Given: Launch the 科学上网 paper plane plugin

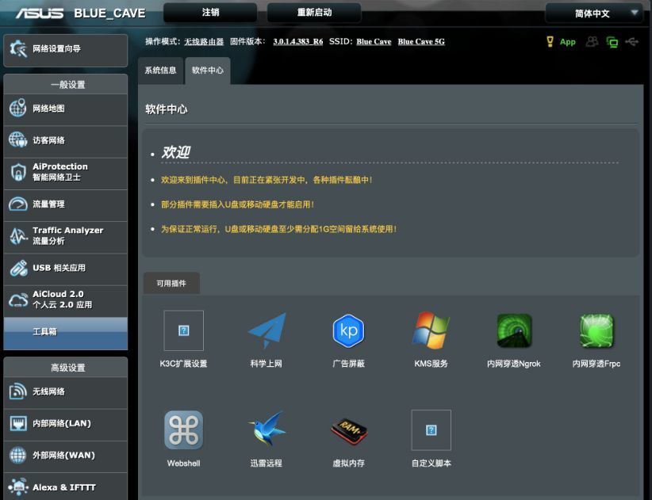Looking at the screenshot, I should pos(267,330).
